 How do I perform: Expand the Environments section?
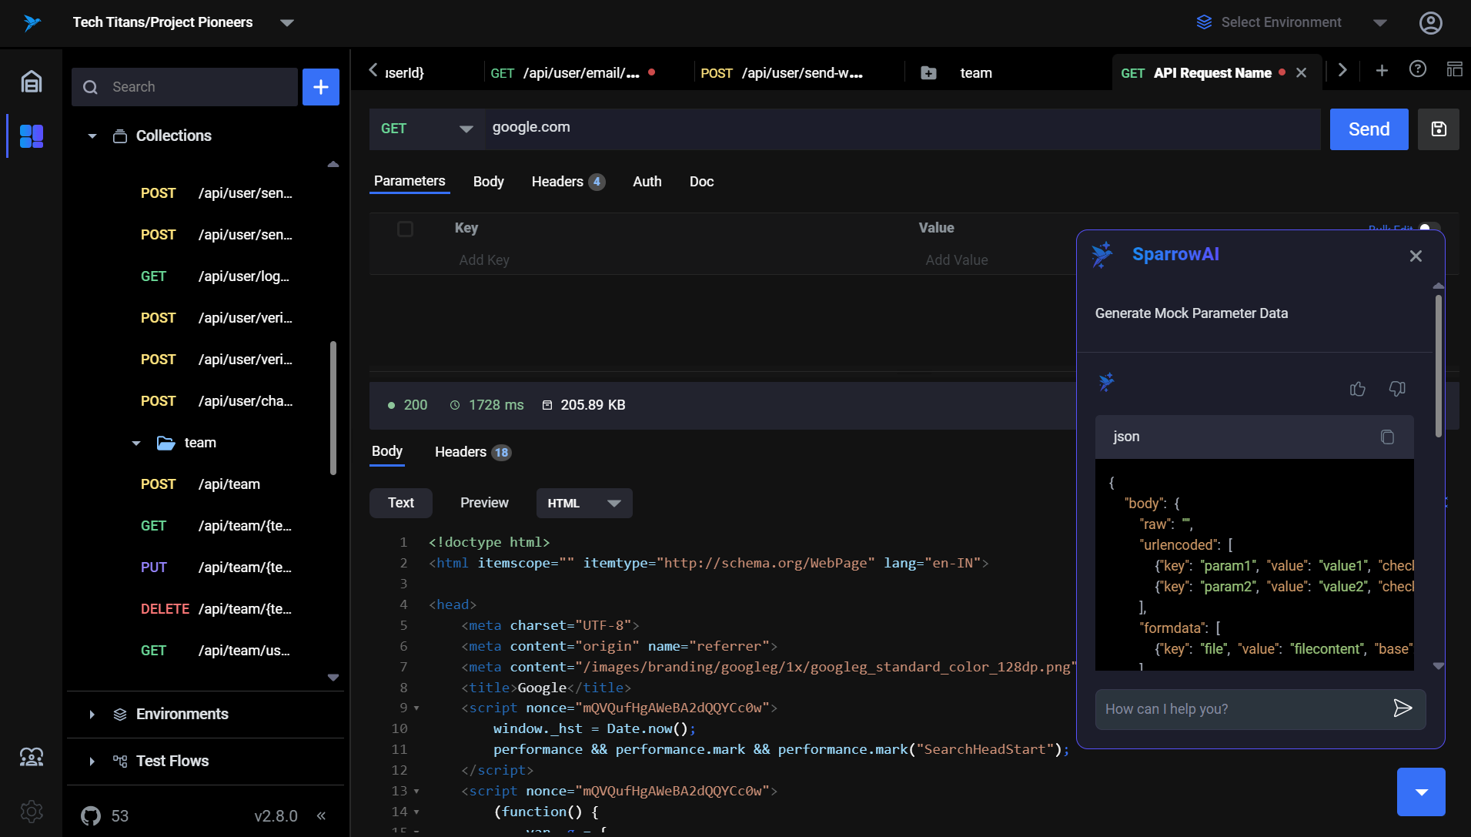(92, 715)
